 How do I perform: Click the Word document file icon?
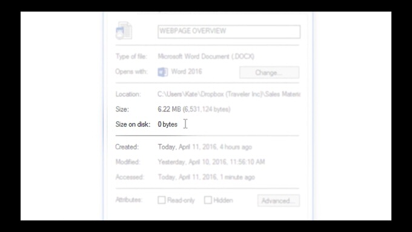(x=124, y=31)
